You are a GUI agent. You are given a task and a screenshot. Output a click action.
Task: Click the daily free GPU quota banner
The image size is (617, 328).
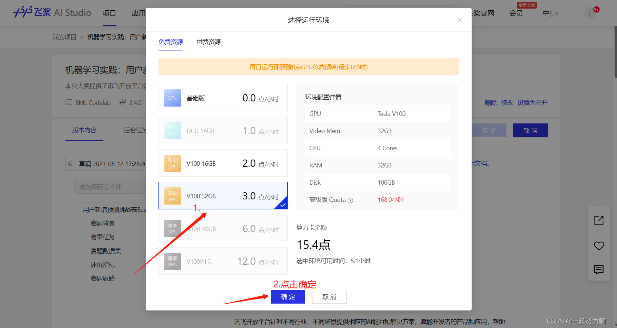(x=308, y=67)
